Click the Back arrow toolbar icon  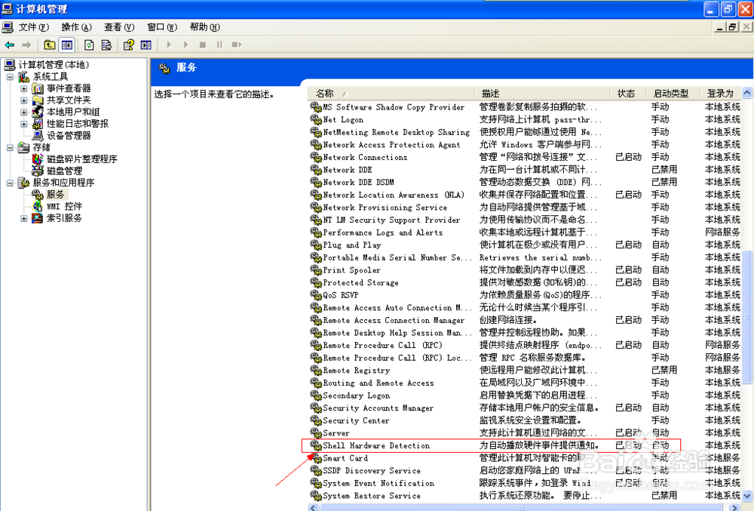(x=10, y=45)
